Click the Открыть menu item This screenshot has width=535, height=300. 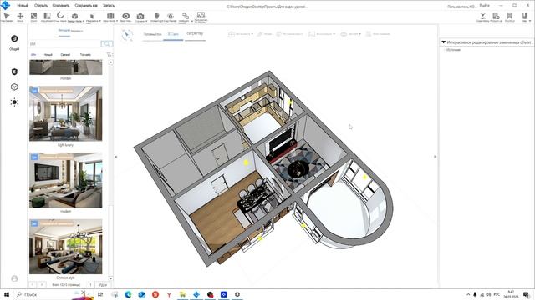[x=41, y=6]
